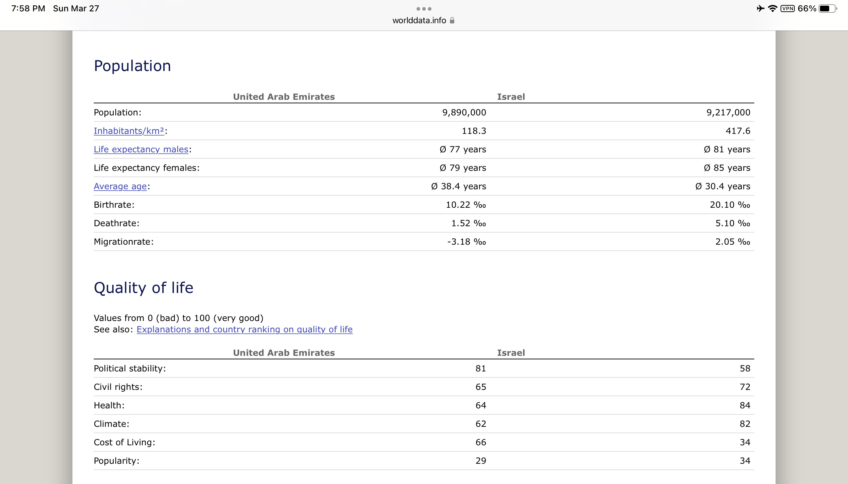
Task: Open the Inhabitants/km² link
Action: tap(129, 131)
